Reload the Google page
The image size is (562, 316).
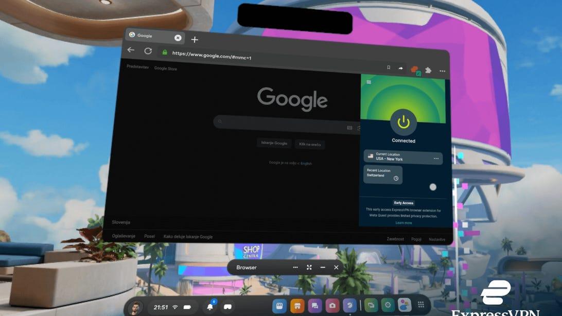point(148,50)
